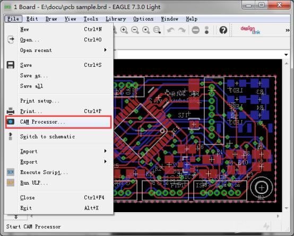The width and height of the screenshot is (294, 236).
Task: Open the View menu
Action: point(70,19)
